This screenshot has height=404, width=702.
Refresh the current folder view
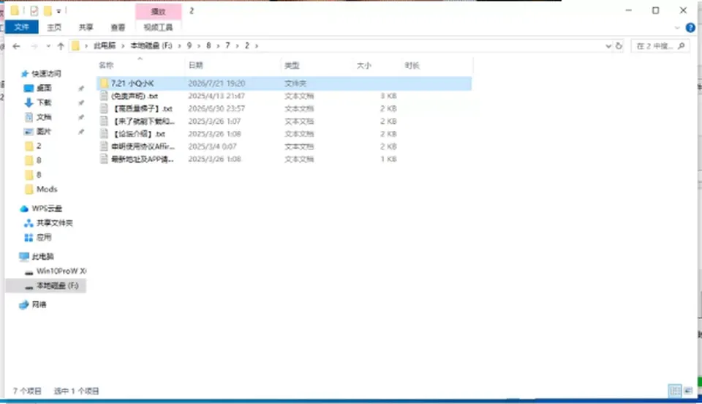coord(619,45)
